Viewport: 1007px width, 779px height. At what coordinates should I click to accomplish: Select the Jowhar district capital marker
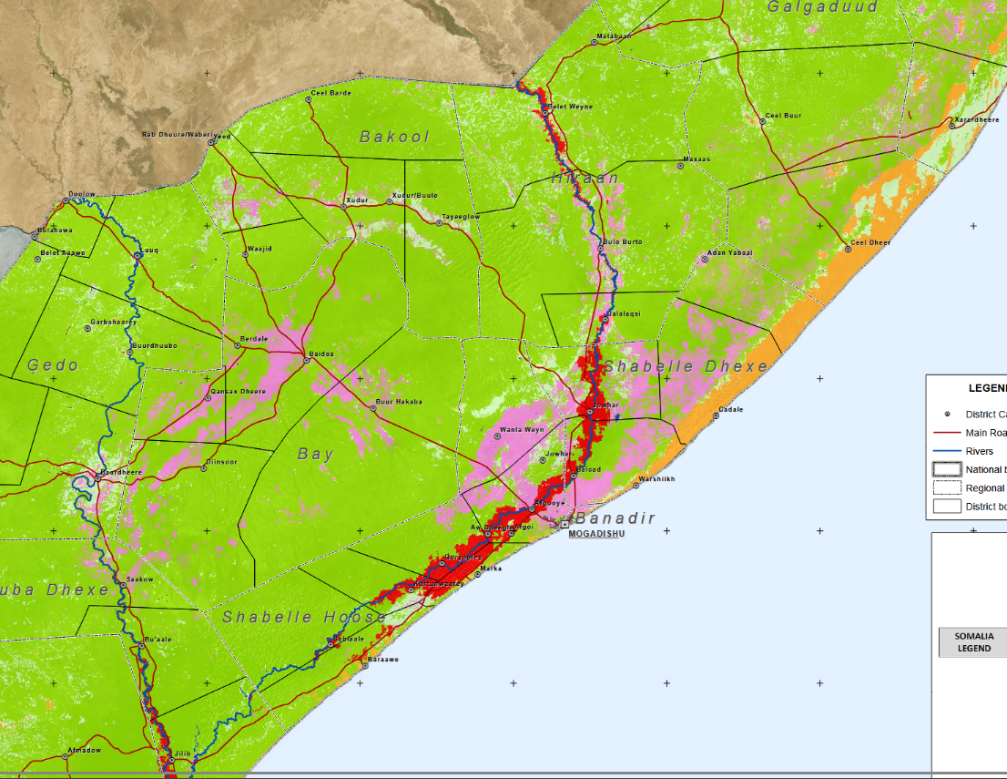[590, 411]
